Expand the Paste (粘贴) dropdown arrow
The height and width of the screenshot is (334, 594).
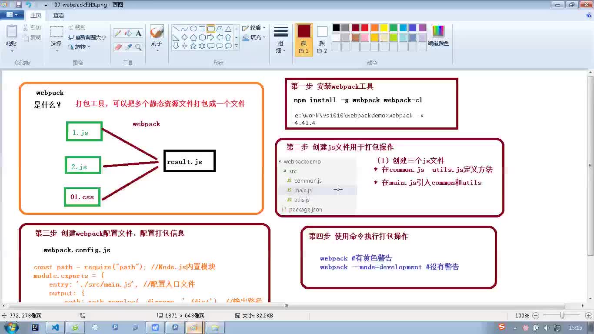coord(11,51)
